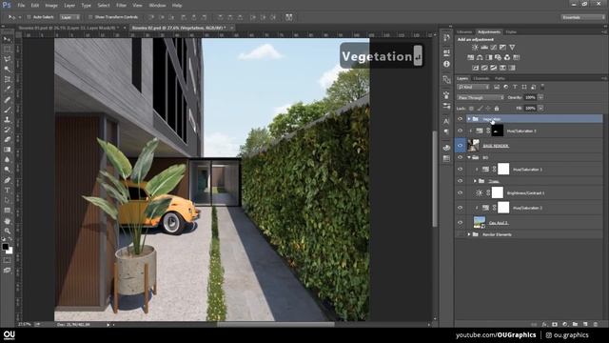The width and height of the screenshot is (609, 343).
Task: Select the Zoom tool
Action: click(x=7, y=231)
